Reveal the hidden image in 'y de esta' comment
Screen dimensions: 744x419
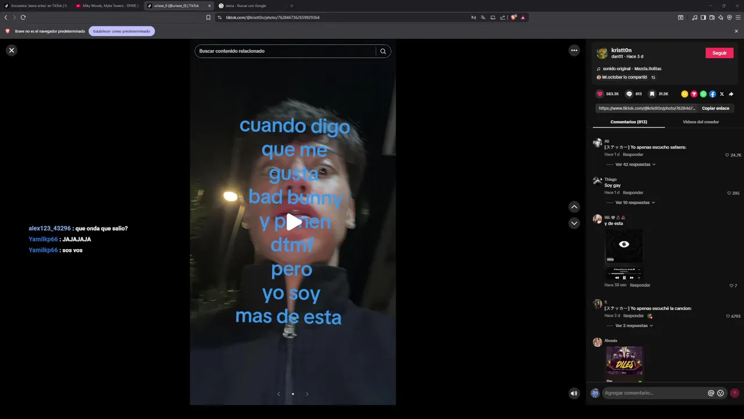pyautogui.click(x=624, y=244)
